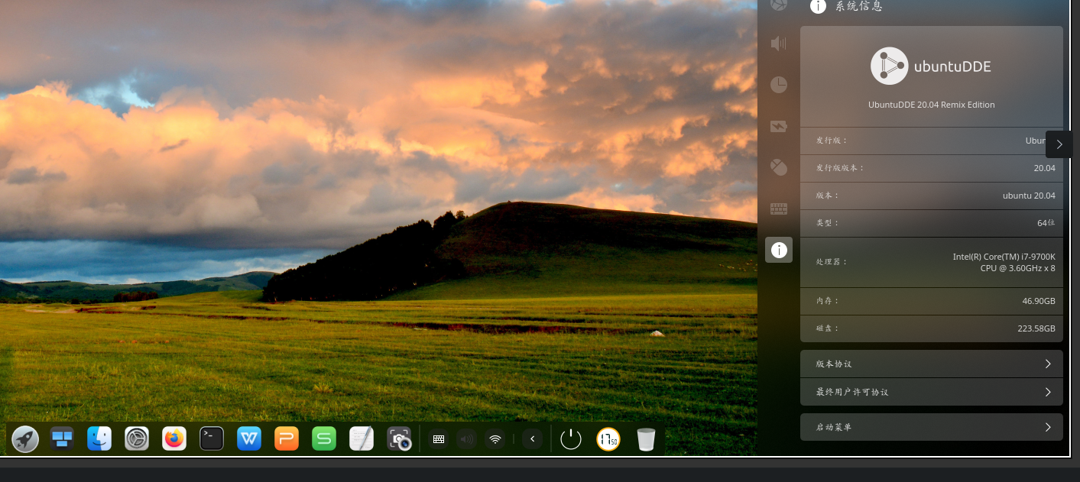This screenshot has height=482, width=1080.
Task: Open the file manager from dock
Action: (x=99, y=438)
